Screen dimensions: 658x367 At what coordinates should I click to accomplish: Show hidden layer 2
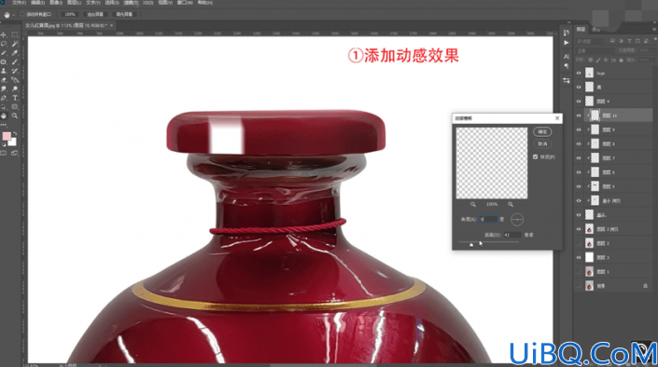pyautogui.click(x=579, y=243)
